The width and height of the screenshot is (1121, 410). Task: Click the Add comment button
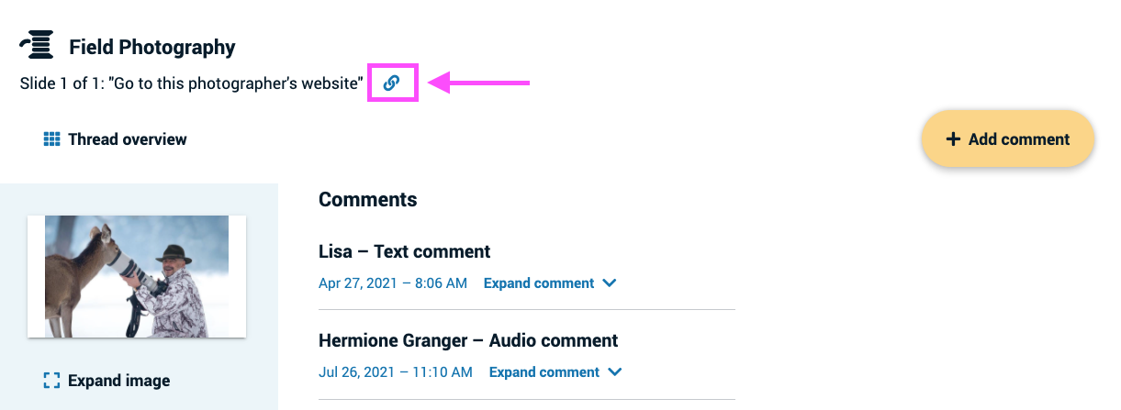1008,139
